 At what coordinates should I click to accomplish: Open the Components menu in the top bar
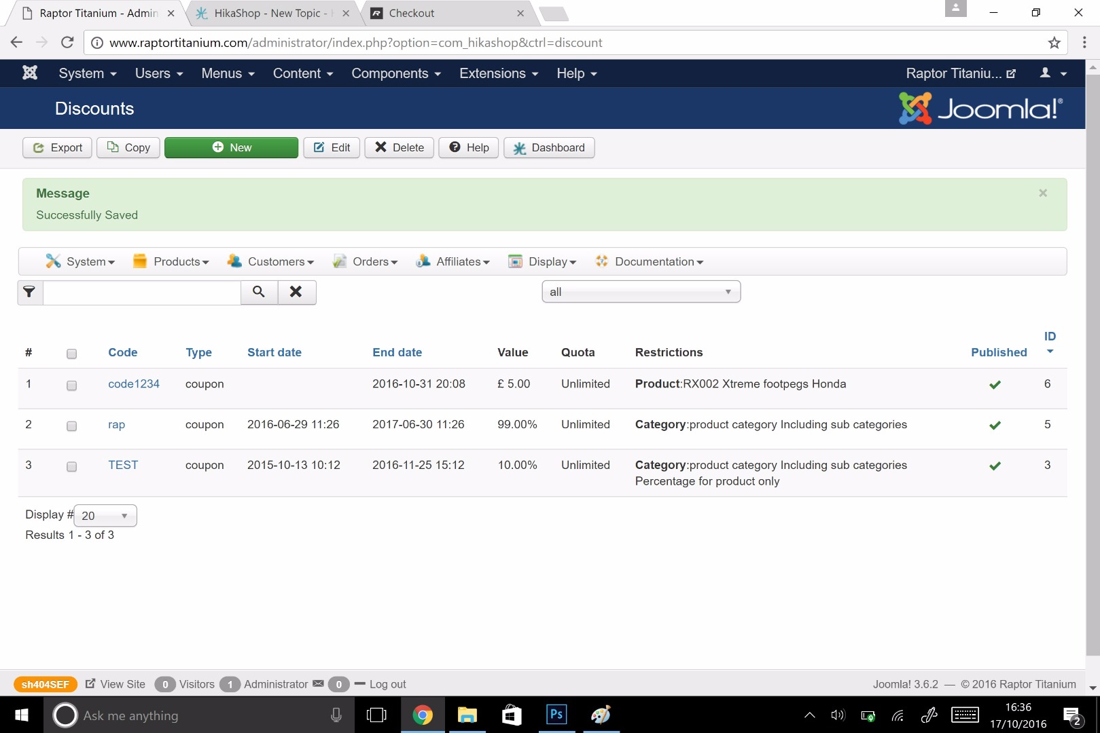click(x=396, y=73)
